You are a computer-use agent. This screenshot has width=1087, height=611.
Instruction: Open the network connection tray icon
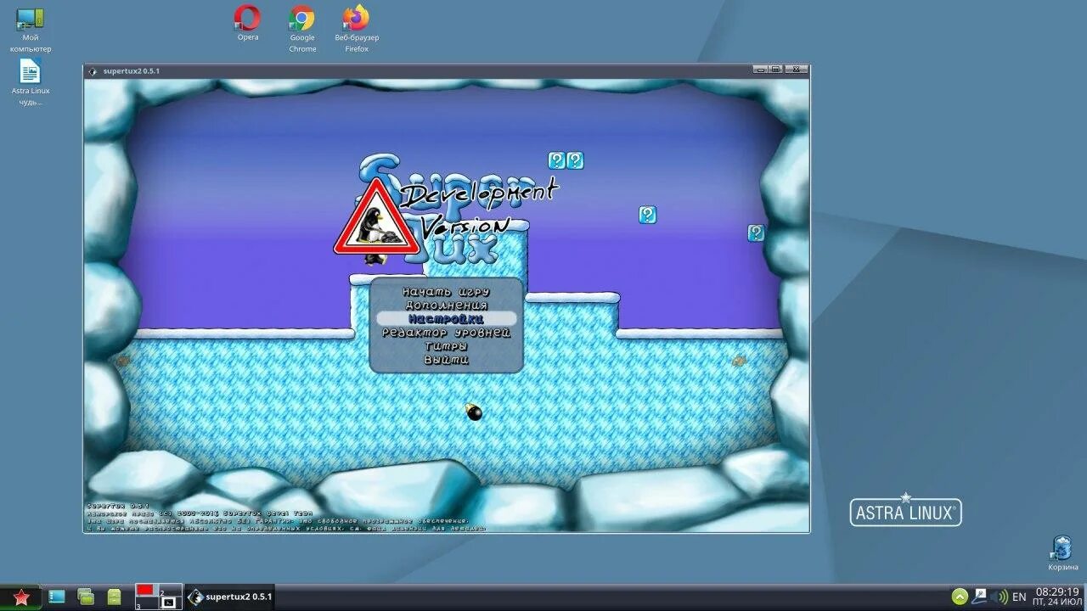point(980,597)
